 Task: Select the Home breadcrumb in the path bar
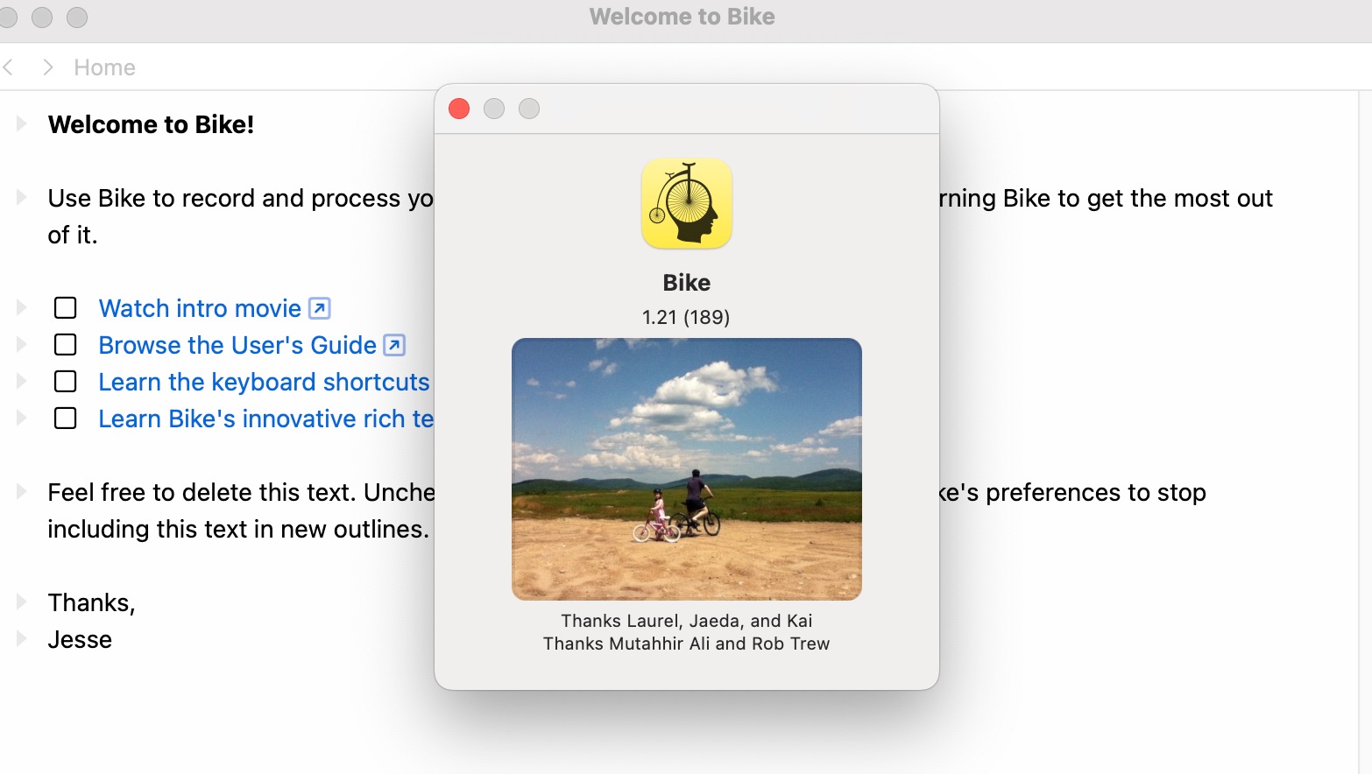coord(104,67)
